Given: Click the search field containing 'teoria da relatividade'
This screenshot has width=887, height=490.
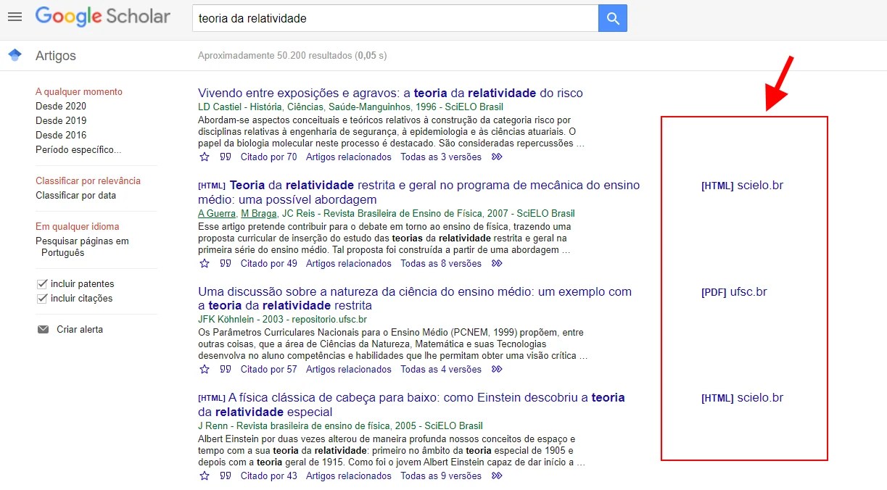Looking at the screenshot, I should coord(395,18).
